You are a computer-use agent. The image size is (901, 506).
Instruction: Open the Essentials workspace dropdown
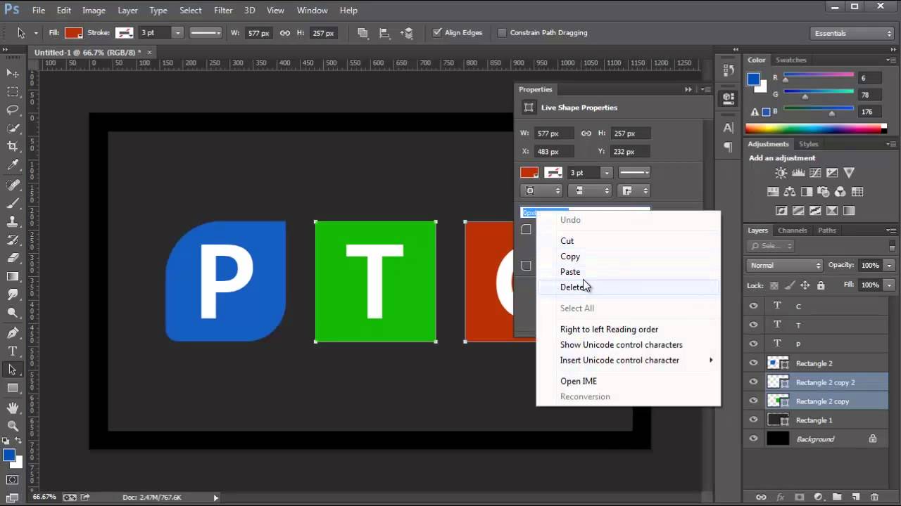(853, 33)
